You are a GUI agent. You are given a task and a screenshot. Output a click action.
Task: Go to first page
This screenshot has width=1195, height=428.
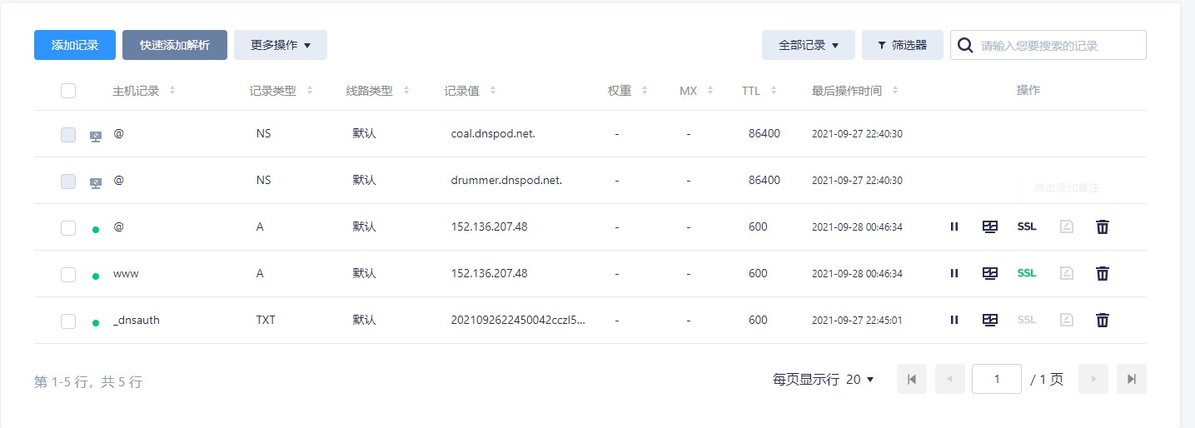pos(912,379)
